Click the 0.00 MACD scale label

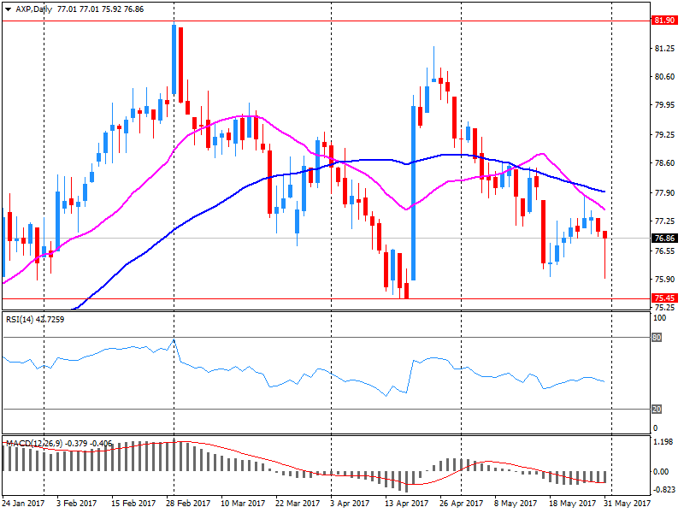pos(661,472)
